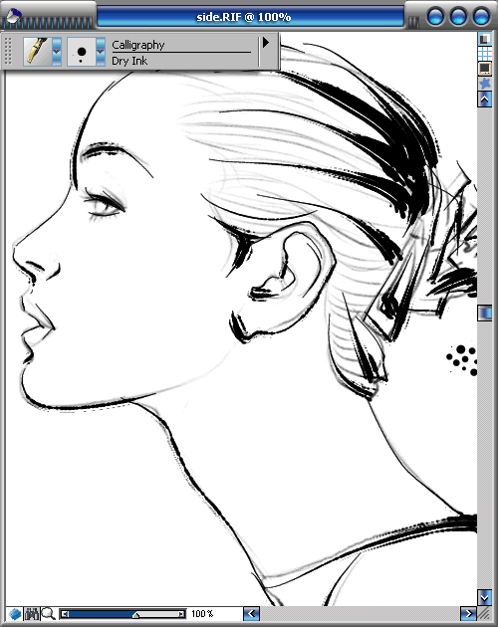Viewport: 498px width, 627px height.
Task: Click the brush selector bar grip handle
Action: point(8,51)
